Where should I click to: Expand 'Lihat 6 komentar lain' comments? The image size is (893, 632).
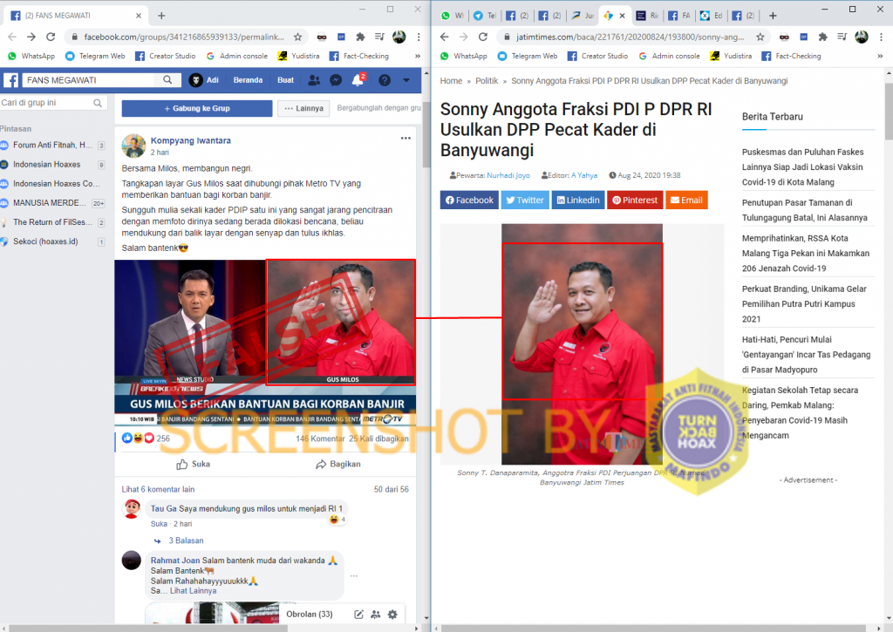[158, 490]
